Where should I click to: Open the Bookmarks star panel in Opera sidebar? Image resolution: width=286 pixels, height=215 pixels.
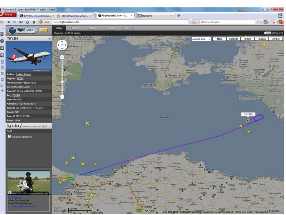point(2,34)
